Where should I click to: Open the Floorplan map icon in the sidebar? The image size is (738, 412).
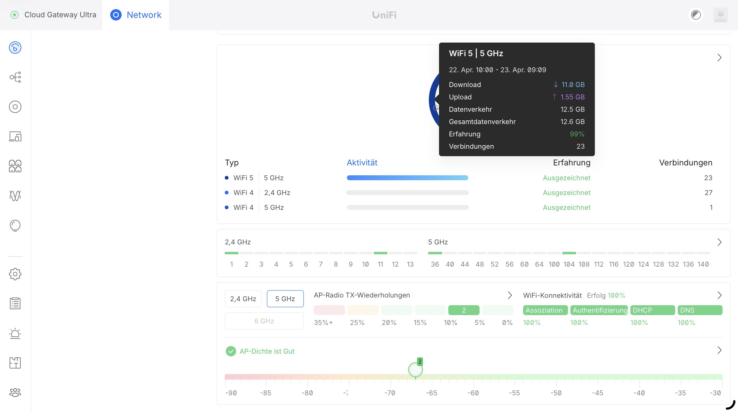tap(15, 363)
